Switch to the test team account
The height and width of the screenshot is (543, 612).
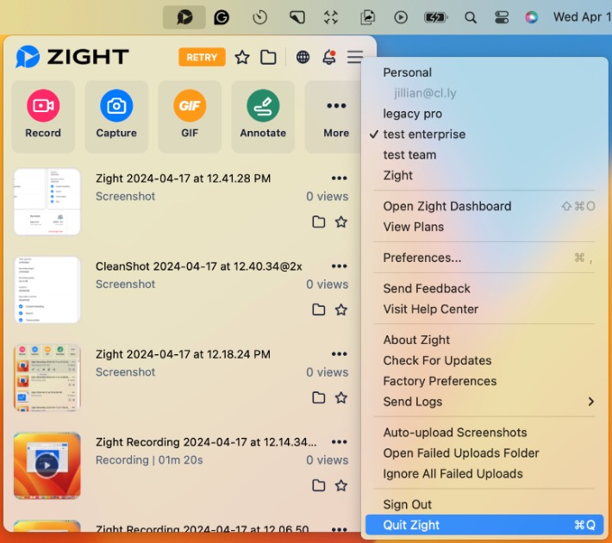coord(484,155)
